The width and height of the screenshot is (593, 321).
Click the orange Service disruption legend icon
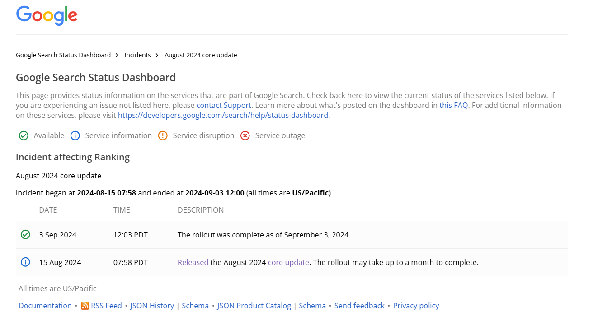163,135
